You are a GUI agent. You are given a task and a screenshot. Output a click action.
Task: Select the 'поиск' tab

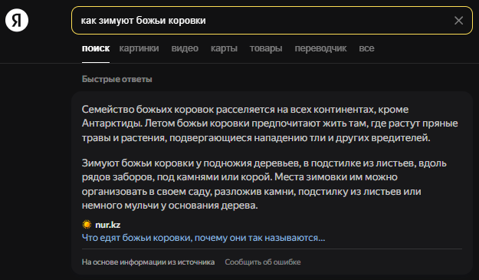[x=96, y=48]
